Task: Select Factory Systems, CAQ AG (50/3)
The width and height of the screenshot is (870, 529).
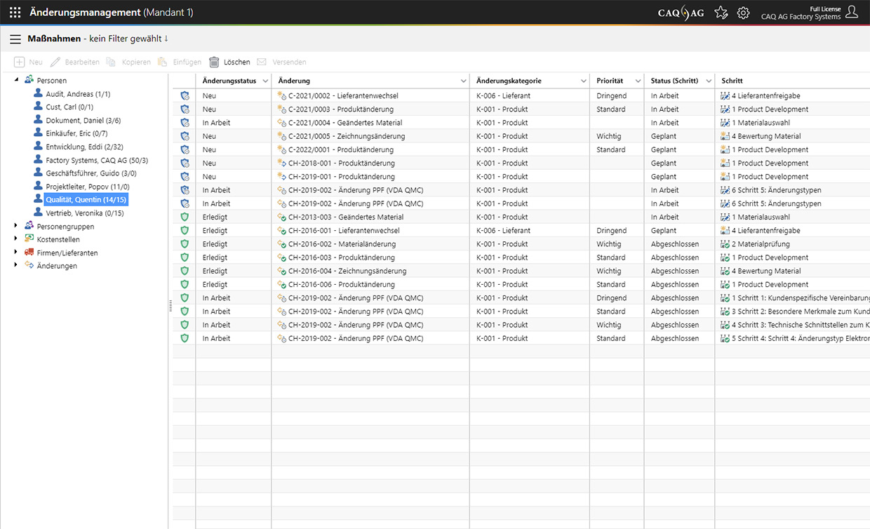Action: click(97, 160)
